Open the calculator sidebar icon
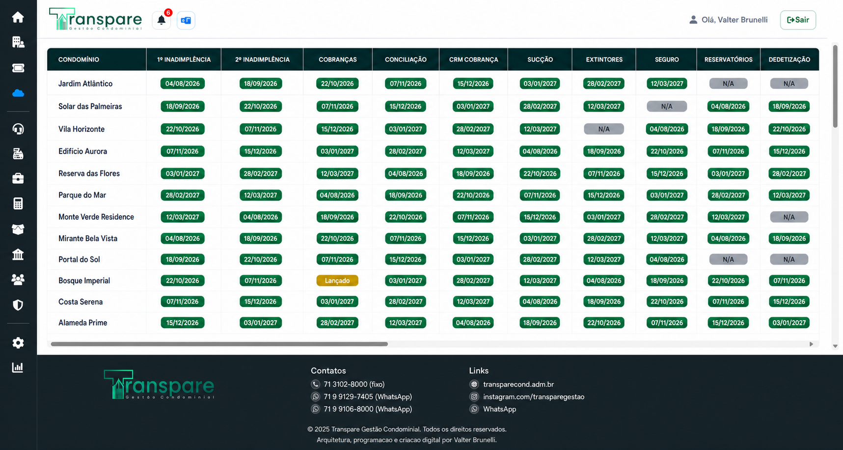Screen dimensions: 843x450 coord(18,203)
